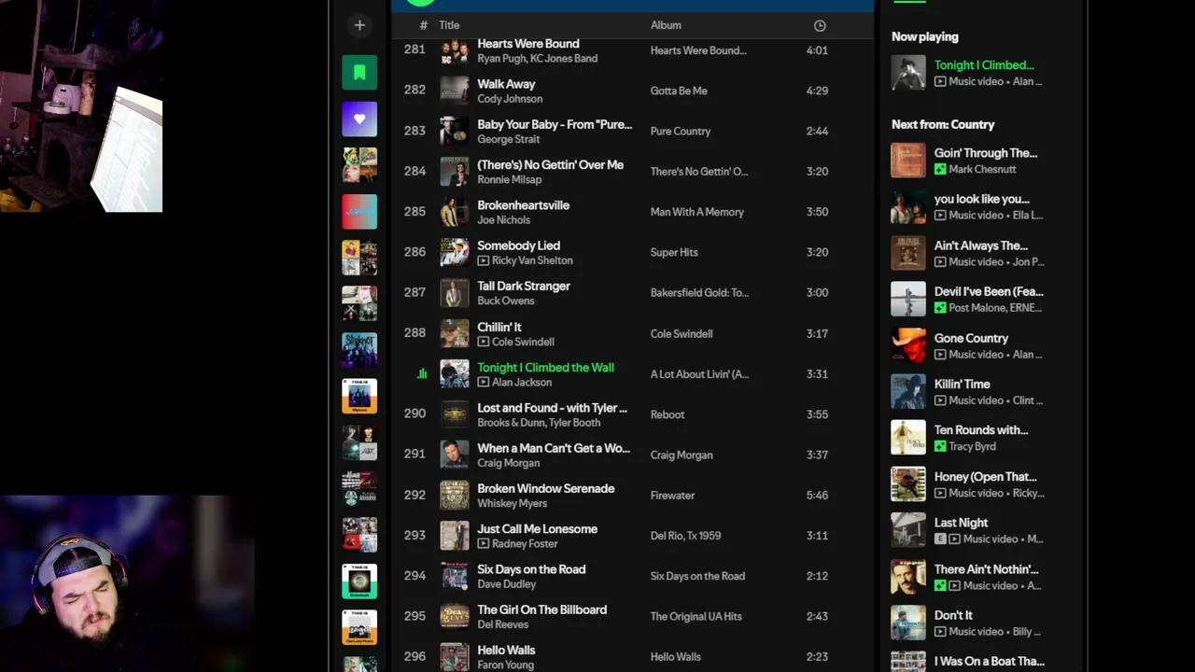
Task: Open artist George Strait
Action: 509,139
